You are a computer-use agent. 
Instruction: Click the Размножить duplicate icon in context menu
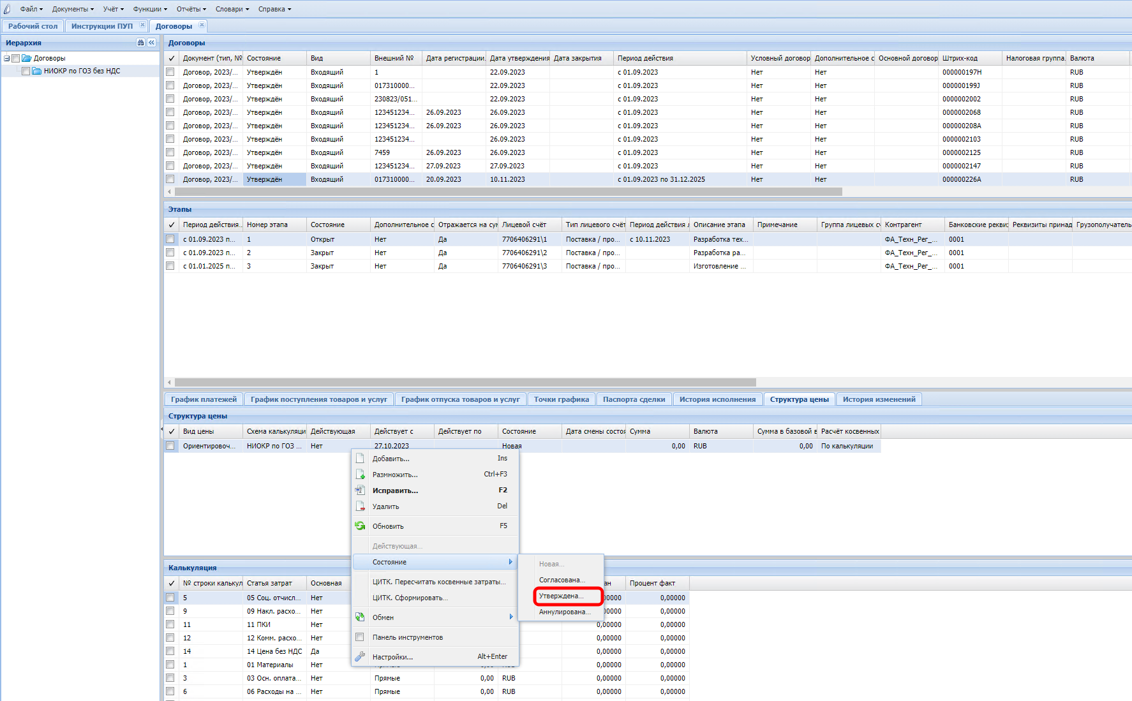pos(360,475)
